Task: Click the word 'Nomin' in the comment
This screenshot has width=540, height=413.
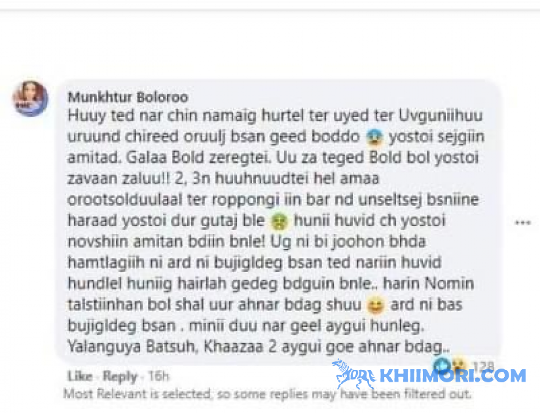Action: click(450, 284)
